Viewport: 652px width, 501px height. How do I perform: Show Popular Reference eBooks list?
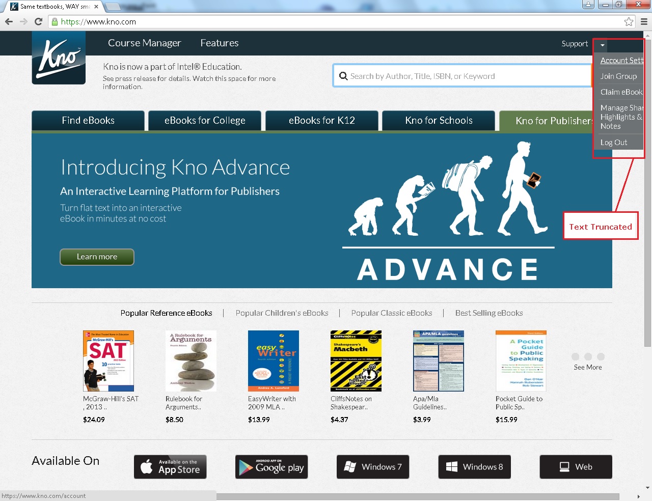[x=167, y=313]
